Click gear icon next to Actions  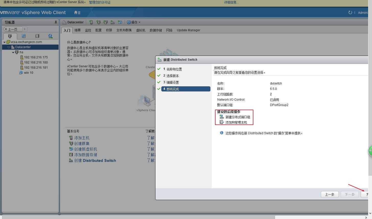[x=129, y=22]
